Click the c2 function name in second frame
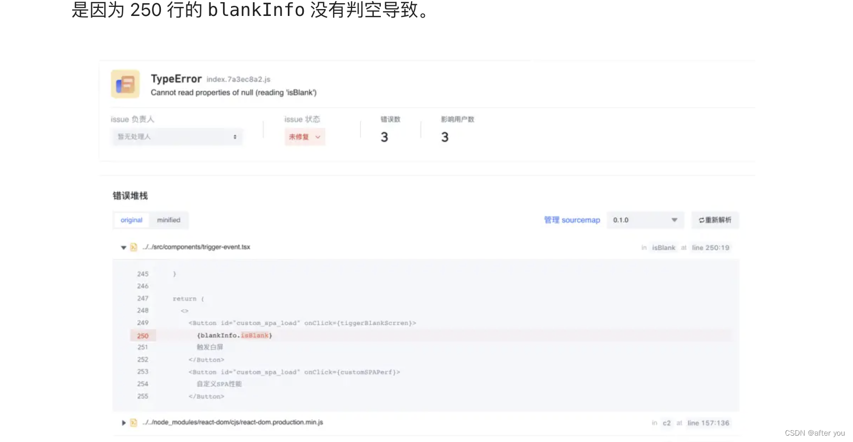 [667, 423]
